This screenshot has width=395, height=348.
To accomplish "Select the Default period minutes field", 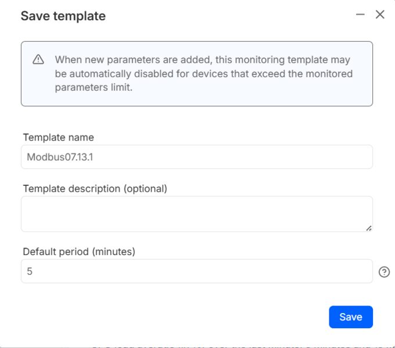I will tap(196, 271).
